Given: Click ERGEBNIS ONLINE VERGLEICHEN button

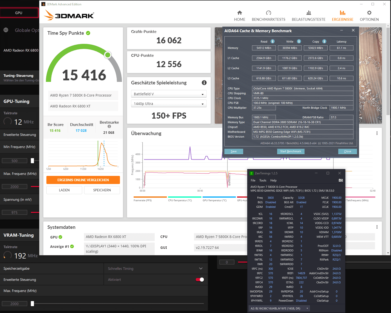Looking at the screenshot, I should (x=83, y=180).
